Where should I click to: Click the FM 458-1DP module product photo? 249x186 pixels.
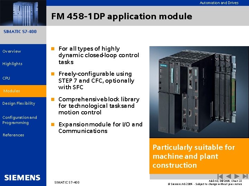point(199,92)
